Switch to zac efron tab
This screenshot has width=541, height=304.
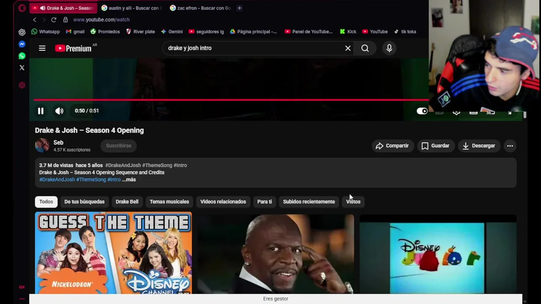tap(201, 8)
